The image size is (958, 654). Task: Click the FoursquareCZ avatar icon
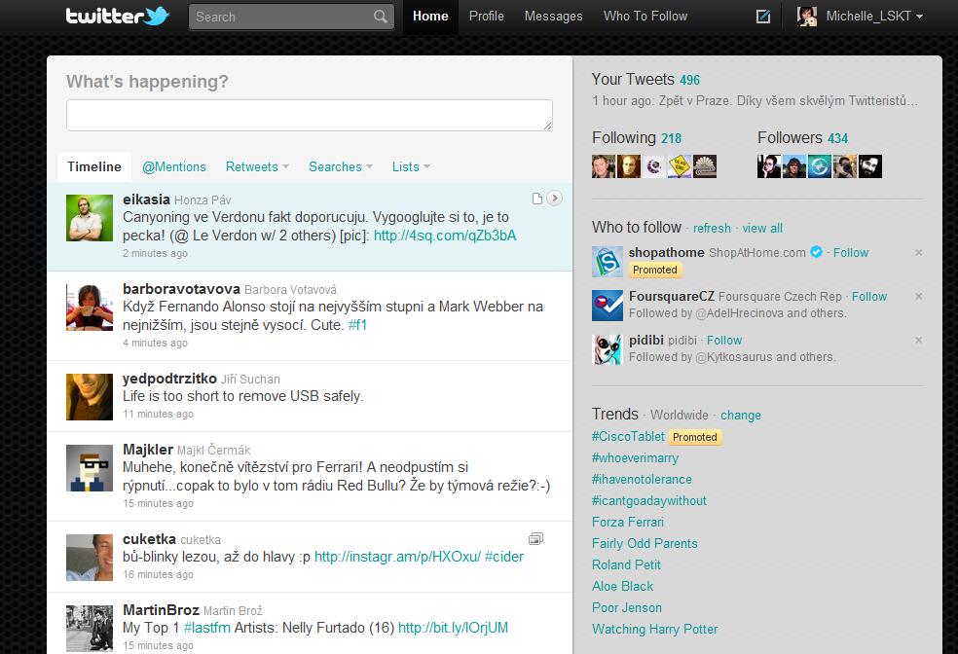[x=608, y=306]
